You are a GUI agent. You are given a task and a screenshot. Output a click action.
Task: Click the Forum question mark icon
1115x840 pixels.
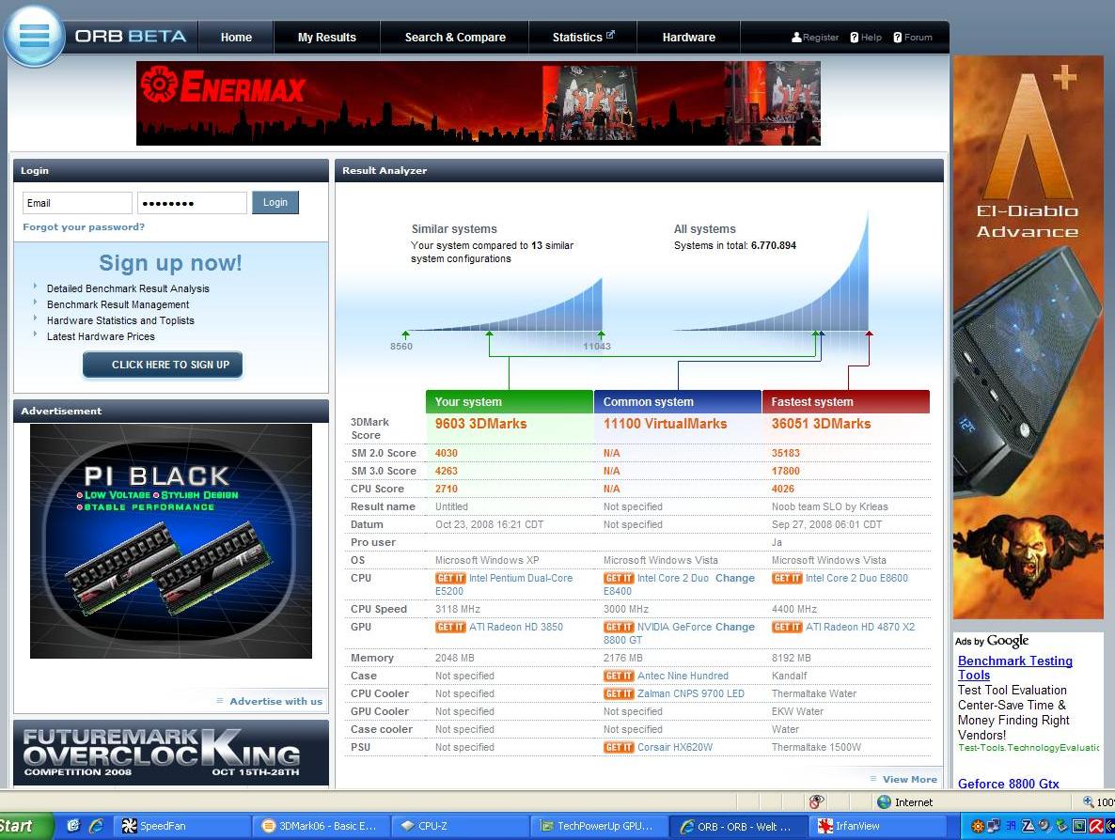[898, 37]
